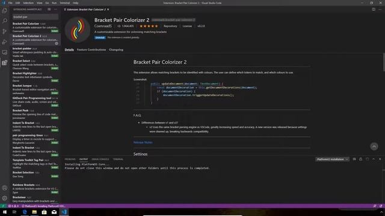Open remote window indicator in status bar
This screenshot has width=385, height=216.
[3, 206]
